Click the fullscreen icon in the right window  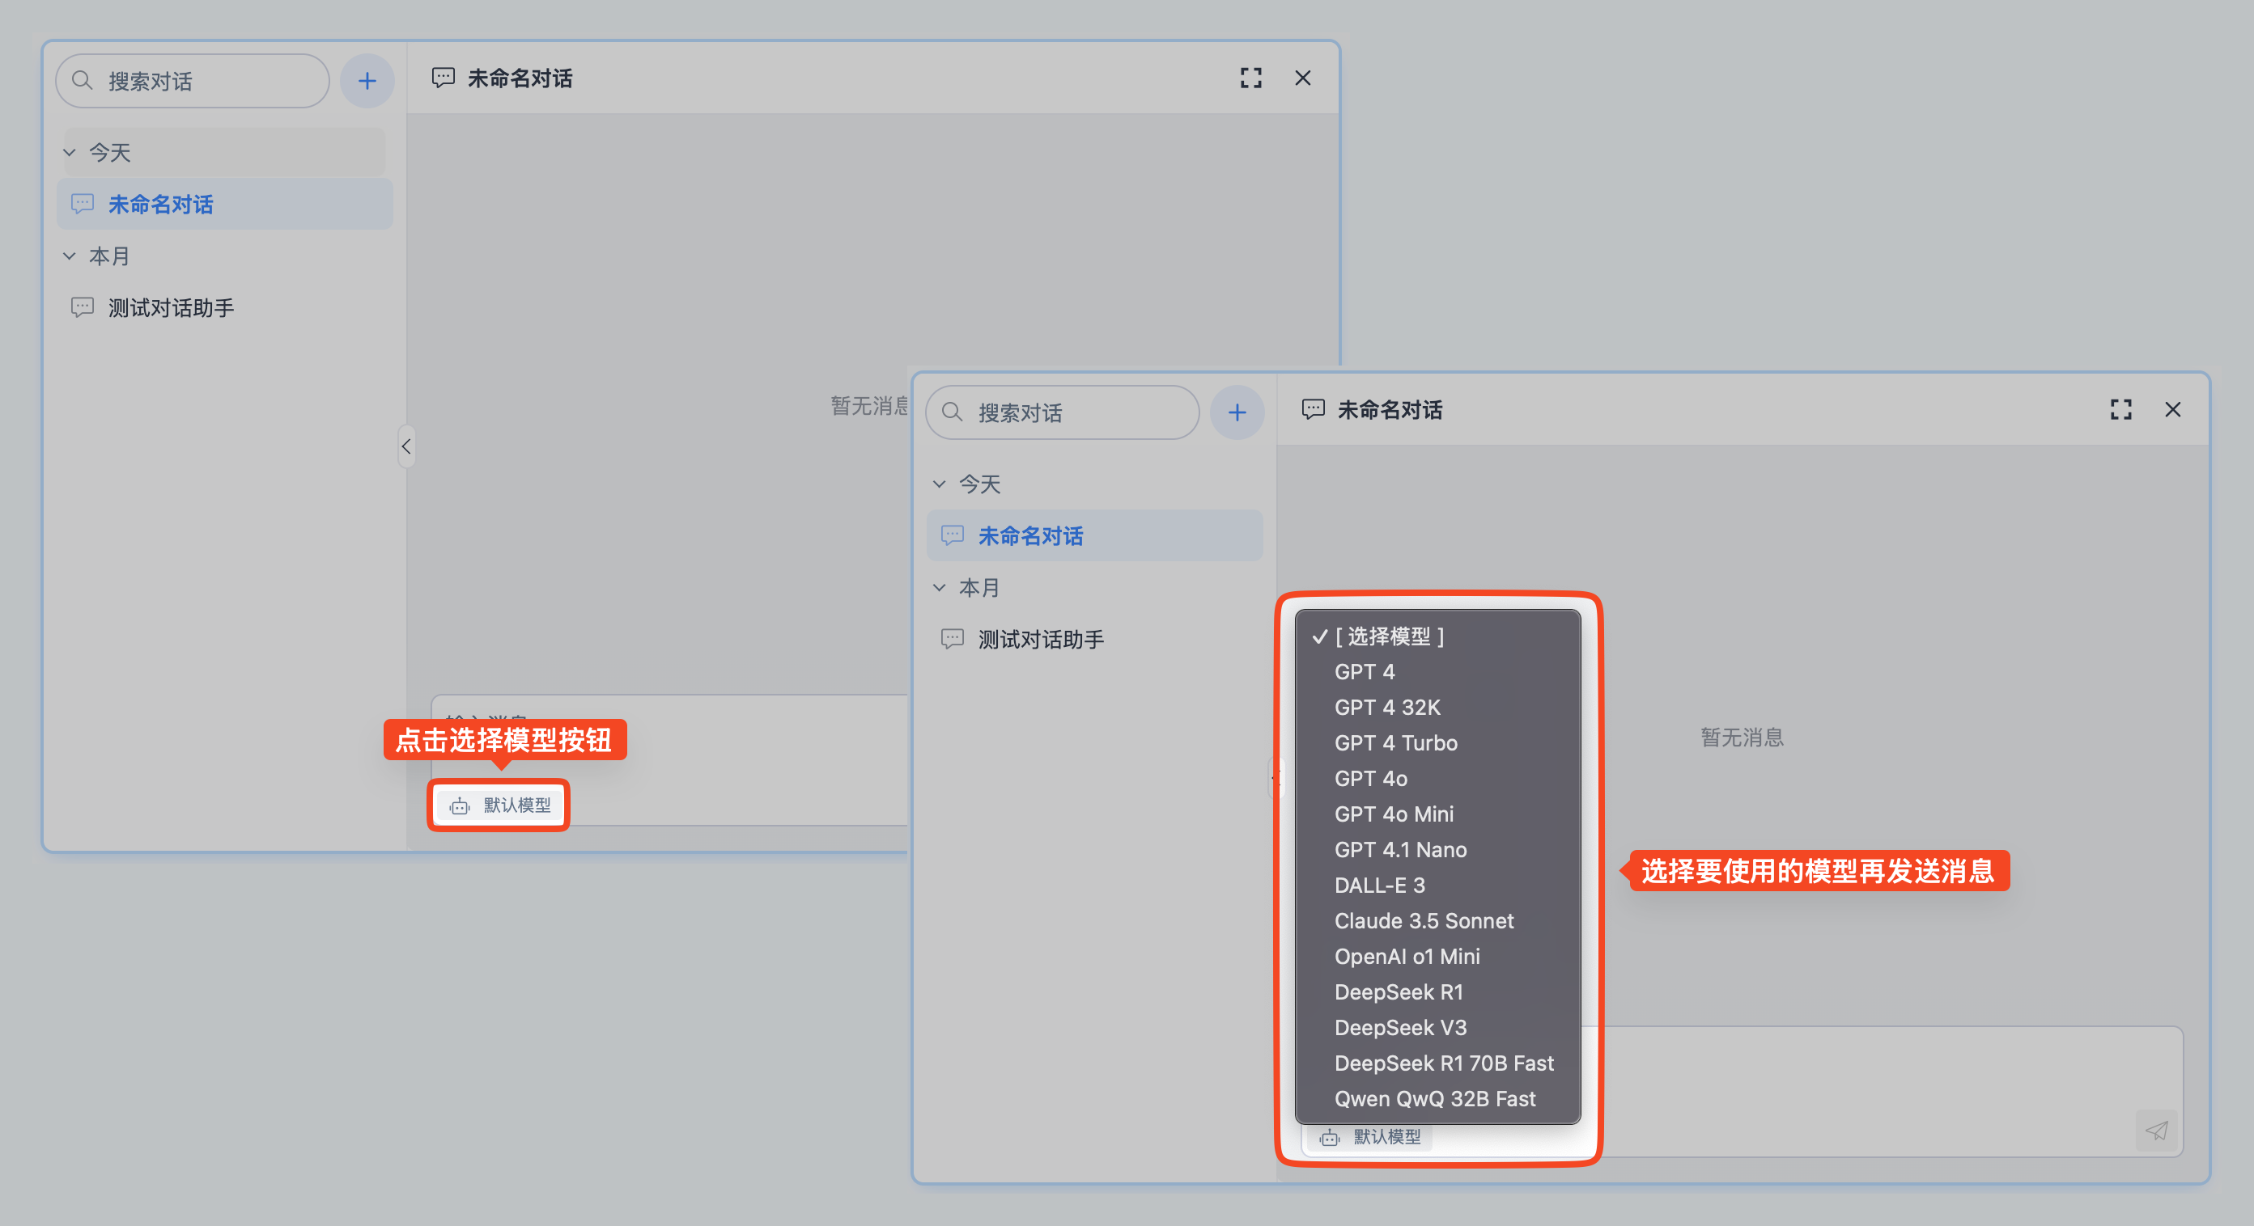[x=2120, y=409]
